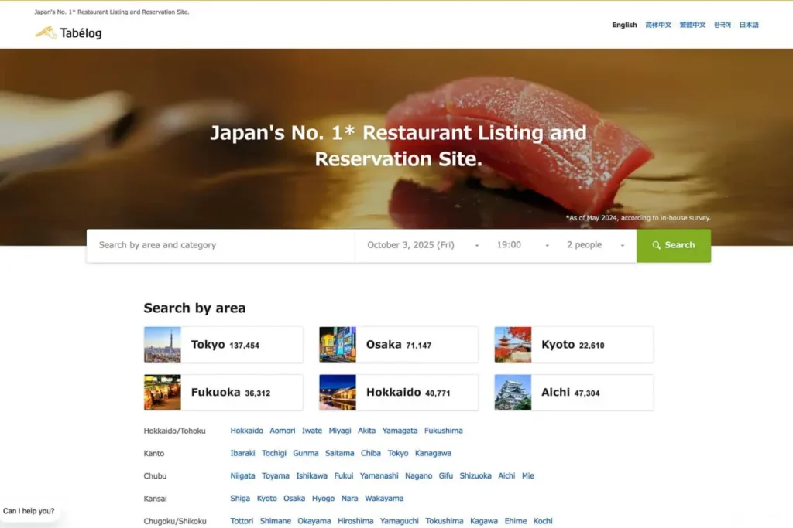Screen dimensions: 793x528
Task: Click the search by area and category field
Action: click(x=221, y=245)
